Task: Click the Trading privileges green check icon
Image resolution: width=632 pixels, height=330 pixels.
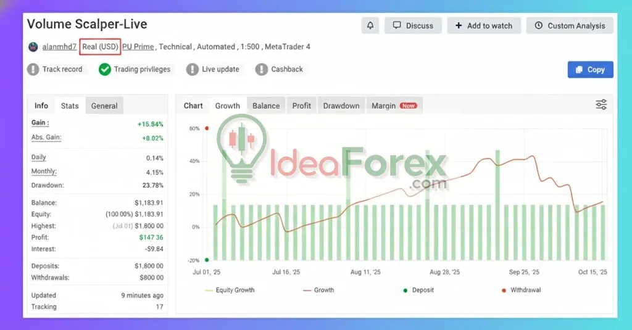Action: [105, 69]
